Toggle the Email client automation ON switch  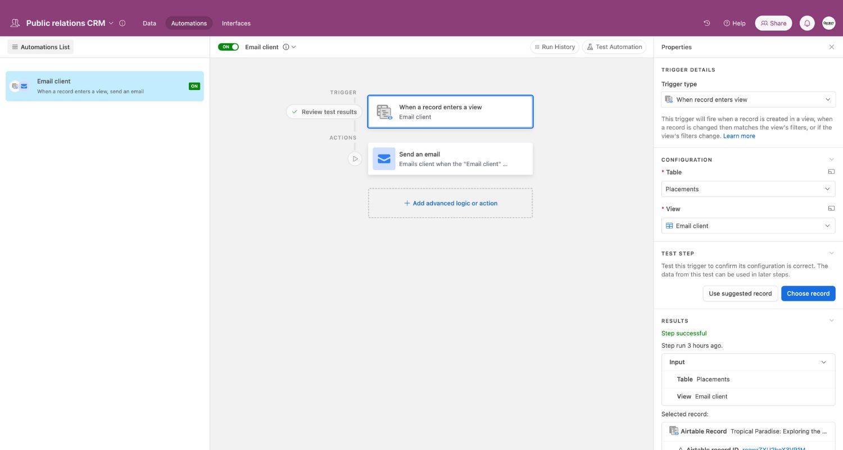[228, 47]
